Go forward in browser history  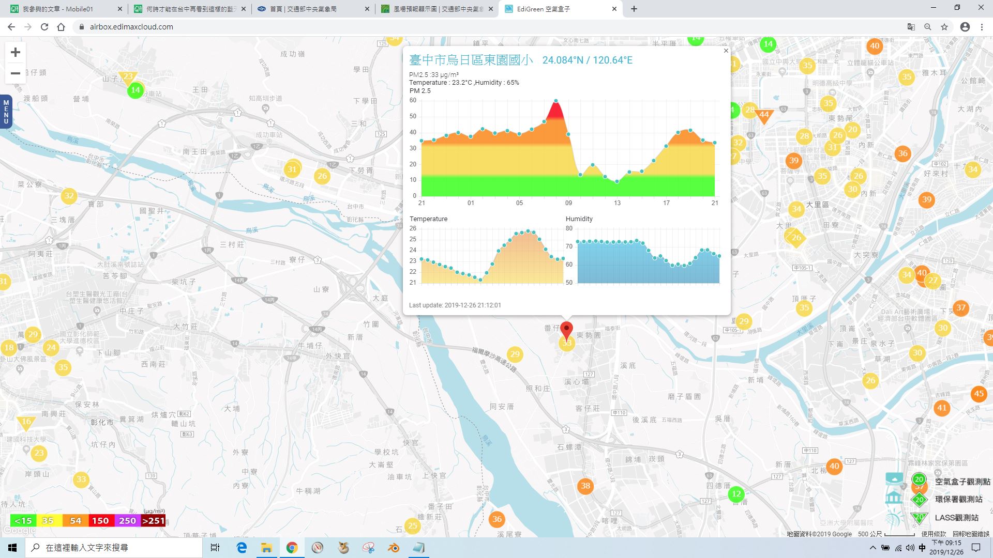28,27
